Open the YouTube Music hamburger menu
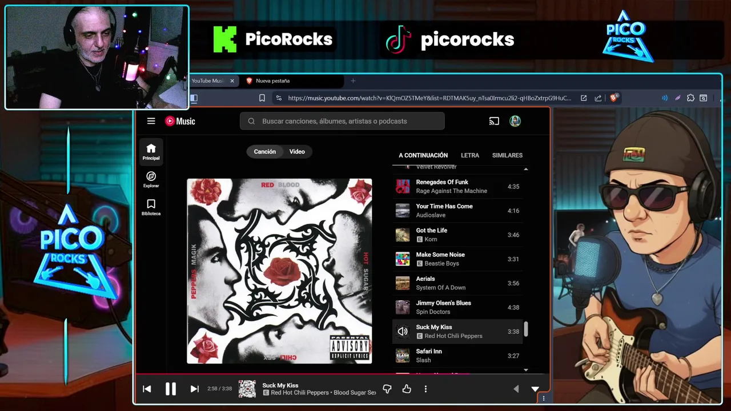 151,121
